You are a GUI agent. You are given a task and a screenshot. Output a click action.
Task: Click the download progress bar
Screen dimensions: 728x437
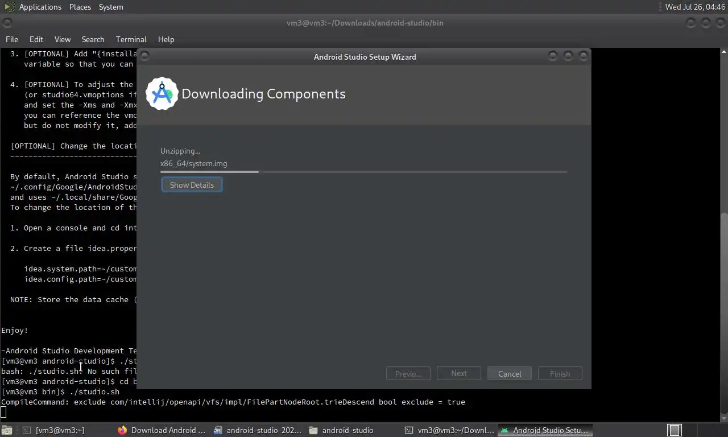(363, 171)
